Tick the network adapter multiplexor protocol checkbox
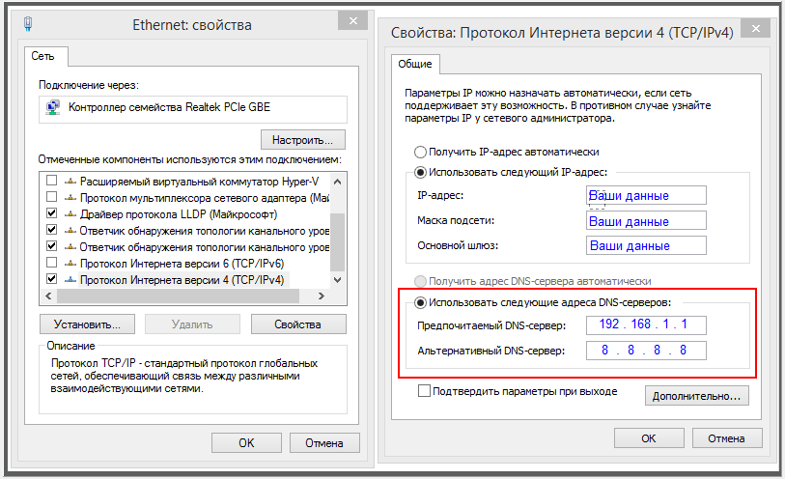Screen dimensions: 785x479 51,196
